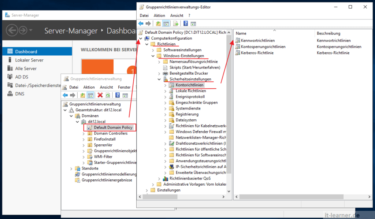Toggle the console tree icon in Gruppenrichtlinienverwaltung
The height and width of the screenshot is (219, 375).
point(90,95)
